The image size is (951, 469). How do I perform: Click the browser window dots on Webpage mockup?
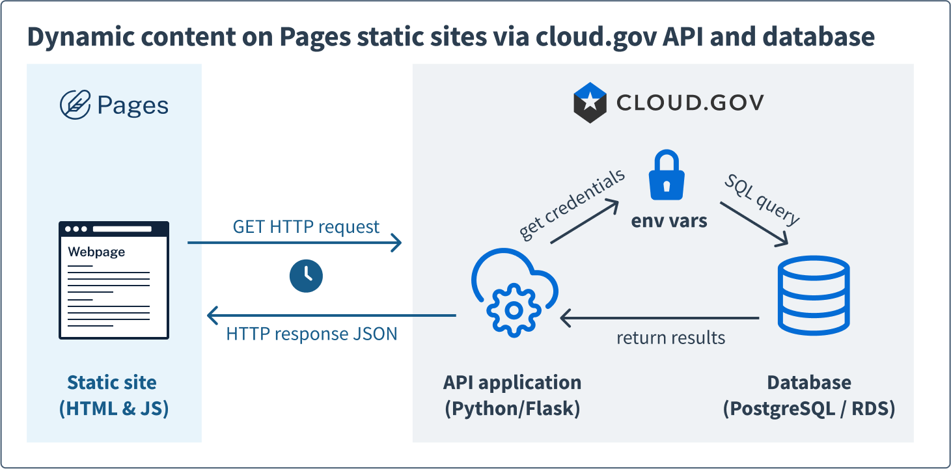(x=75, y=229)
